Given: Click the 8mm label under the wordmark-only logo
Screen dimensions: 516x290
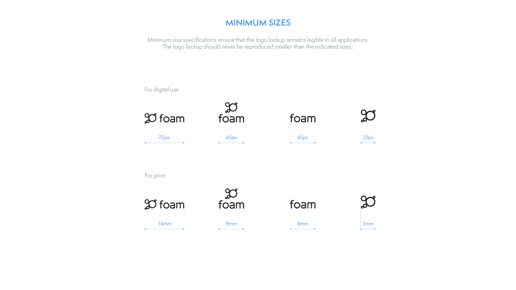Looking at the screenshot, I should pyautogui.click(x=303, y=224).
